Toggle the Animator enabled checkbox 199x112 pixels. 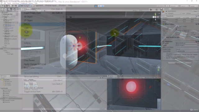[x=165, y=41]
